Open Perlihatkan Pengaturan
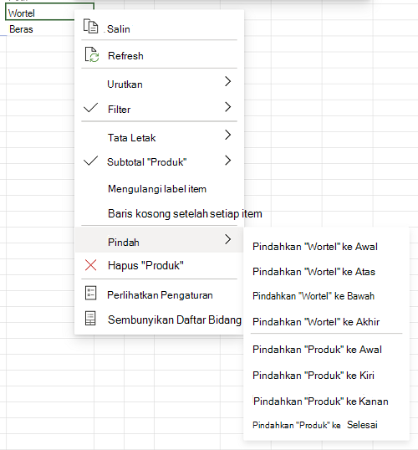The height and width of the screenshot is (450, 418). (159, 294)
